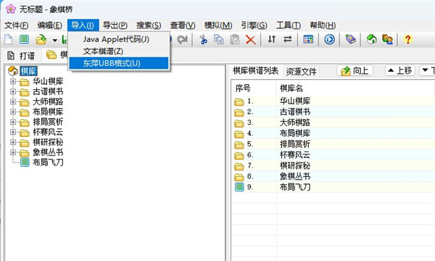The height and width of the screenshot is (261, 435).
Task: Select list row 7 棋研探秘
Action: (x=333, y=166)
